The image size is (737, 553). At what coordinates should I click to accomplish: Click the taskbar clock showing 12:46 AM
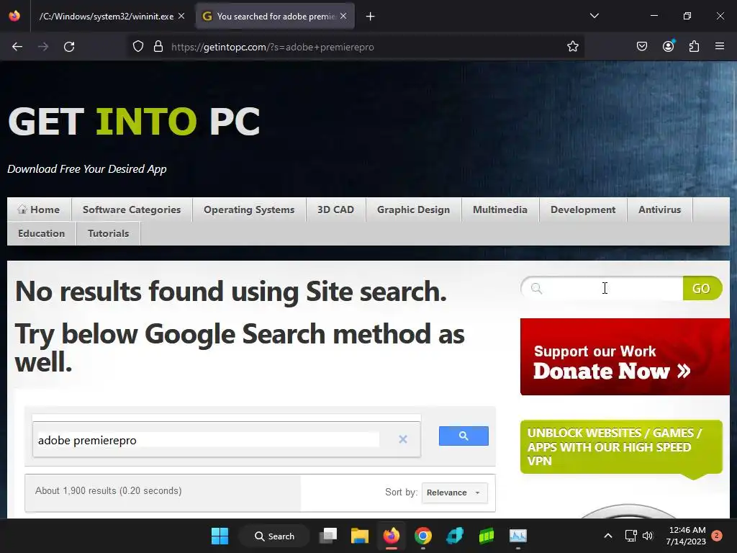pos(686,536)
